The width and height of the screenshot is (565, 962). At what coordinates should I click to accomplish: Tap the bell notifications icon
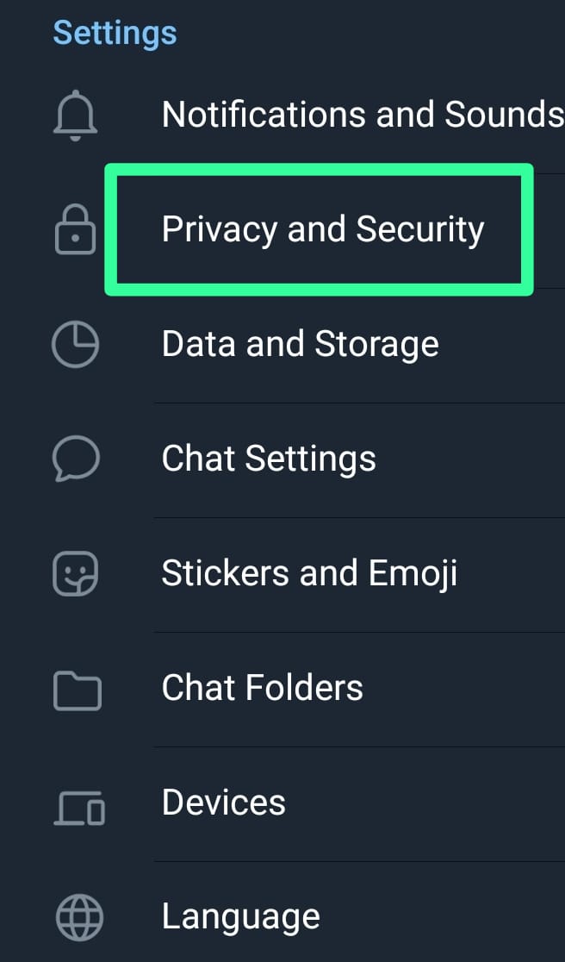point(76,115)
